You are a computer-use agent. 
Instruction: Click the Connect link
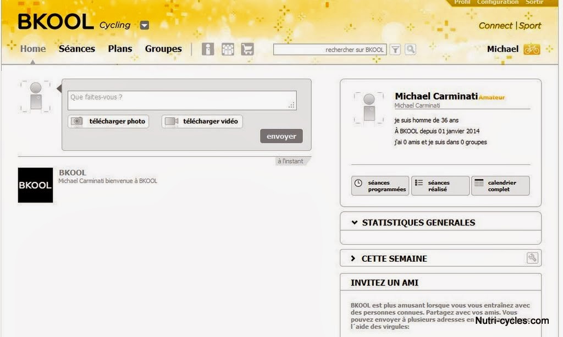pyautogui.click(x=495, y=26)
